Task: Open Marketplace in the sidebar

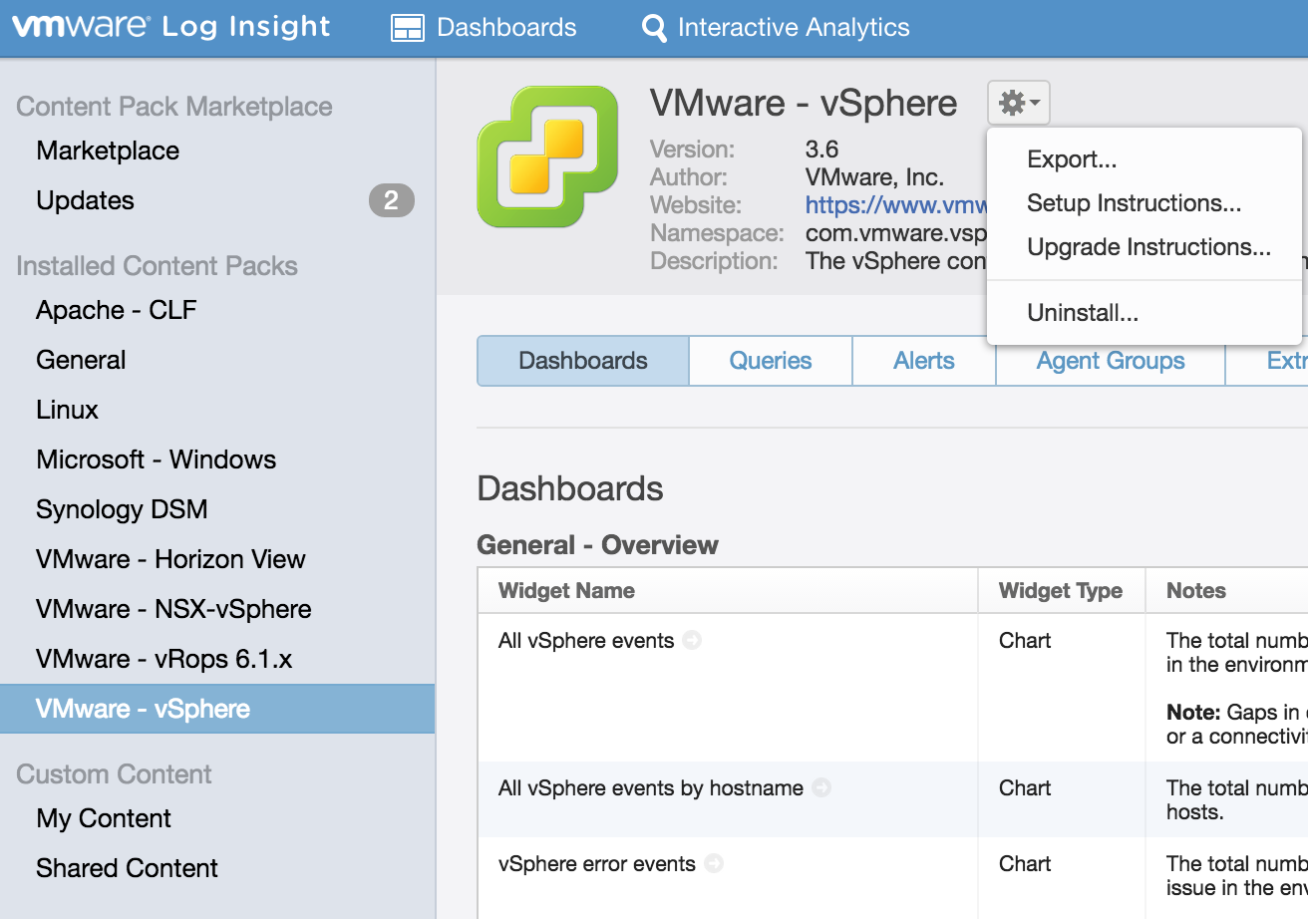Action: pos(108,152)
